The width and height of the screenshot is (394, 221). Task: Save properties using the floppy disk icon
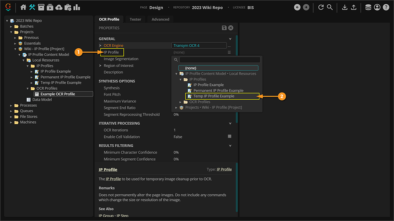coord(224,28)
